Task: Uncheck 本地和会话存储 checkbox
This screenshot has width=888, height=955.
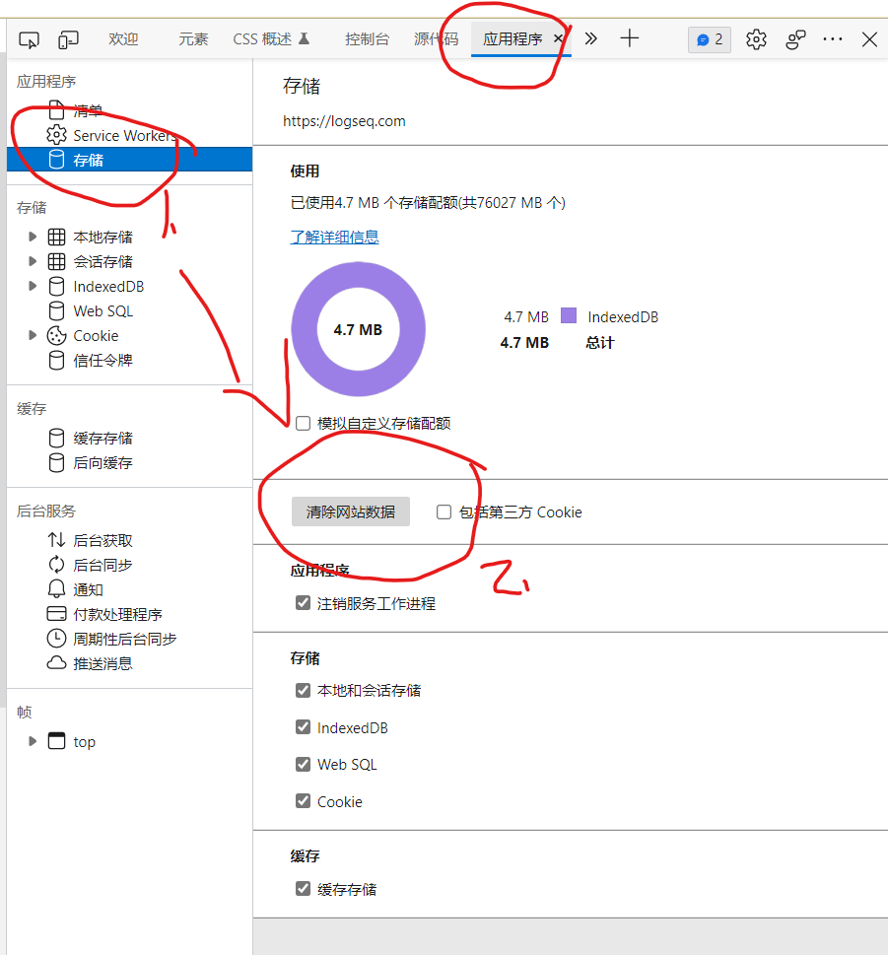Action: (303, 690)
